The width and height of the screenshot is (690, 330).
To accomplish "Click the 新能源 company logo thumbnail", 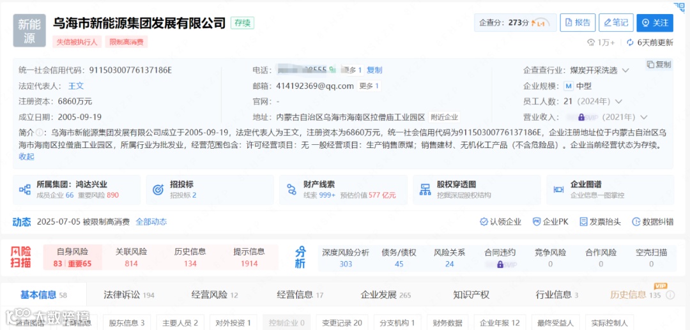I will click(x=29, y=31).
